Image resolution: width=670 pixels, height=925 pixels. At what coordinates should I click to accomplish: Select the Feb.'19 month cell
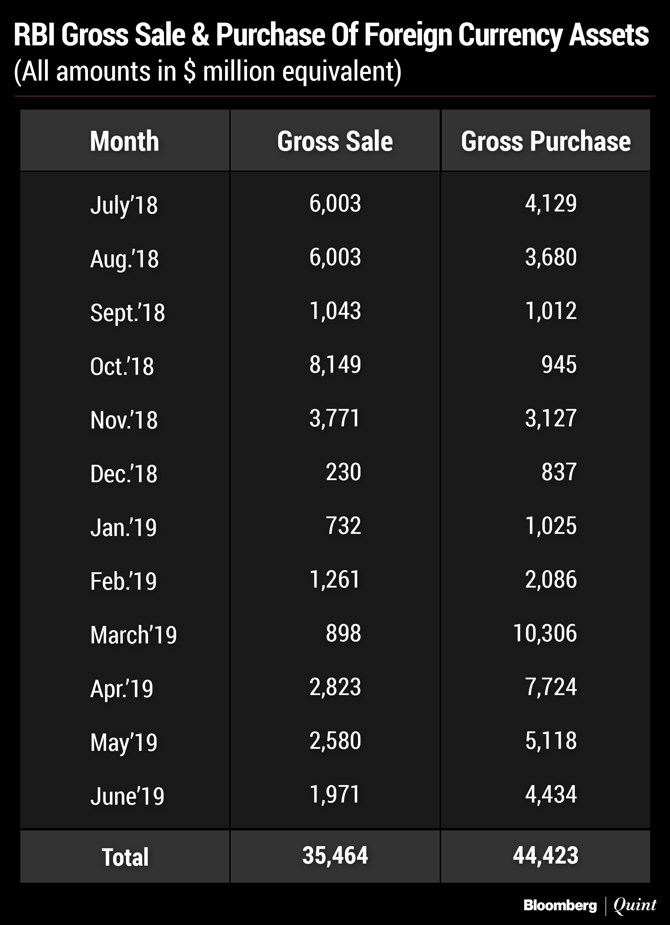point(123,581)
